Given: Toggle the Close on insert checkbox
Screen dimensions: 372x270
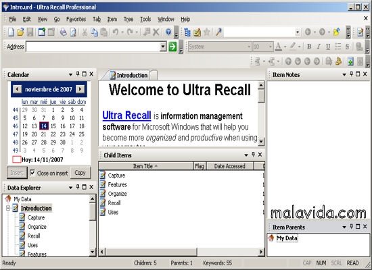Looking at the screenshot, I should click(32, 173).
